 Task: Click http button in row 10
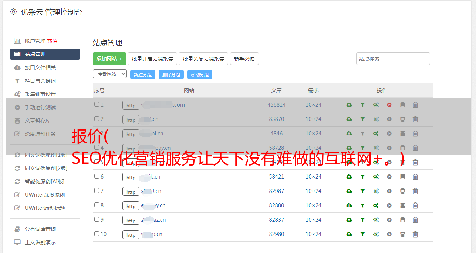131,235
